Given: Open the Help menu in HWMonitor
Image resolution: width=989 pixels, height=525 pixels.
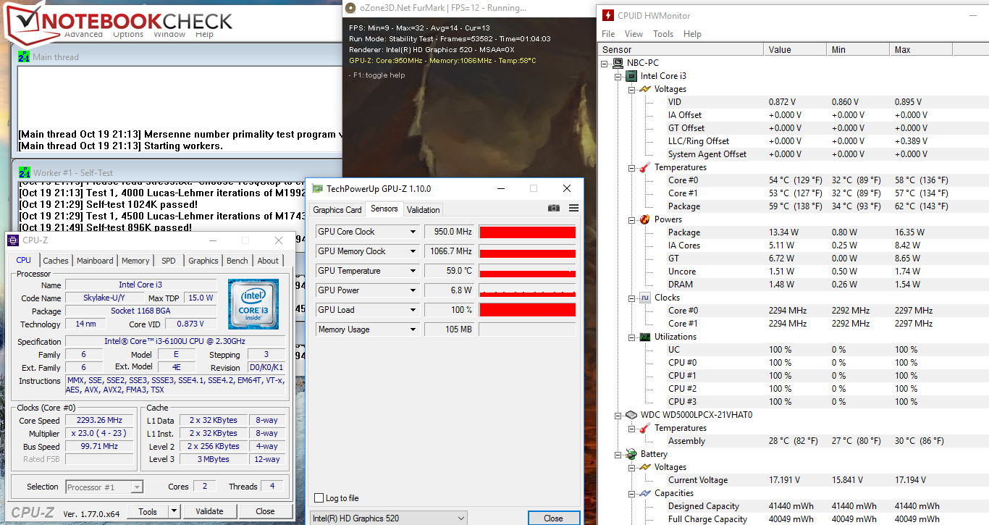Looking at the screenshot, I should pyautogui.click(x=692, y=34).
